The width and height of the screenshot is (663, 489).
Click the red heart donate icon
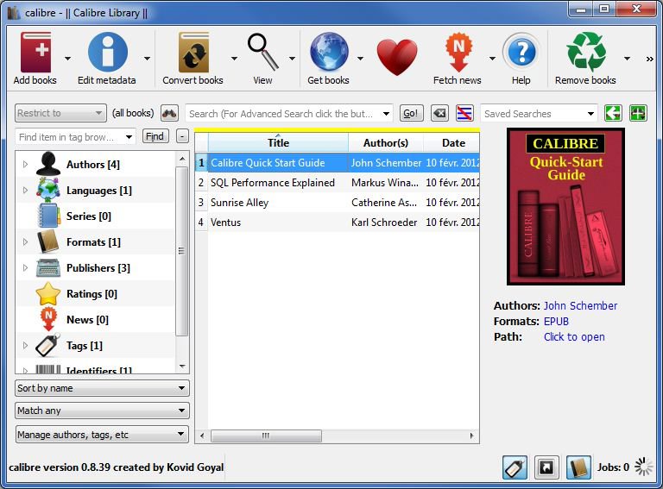point(396,57)
